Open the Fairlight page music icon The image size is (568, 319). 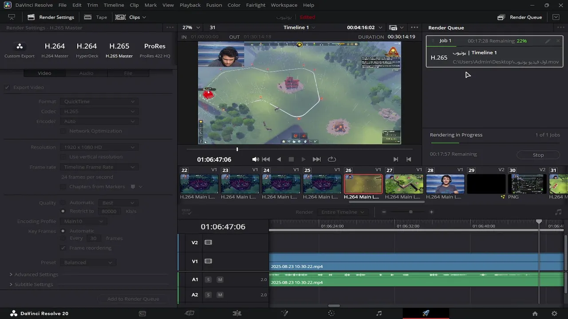pyautogui.click(x=379, y=313)
